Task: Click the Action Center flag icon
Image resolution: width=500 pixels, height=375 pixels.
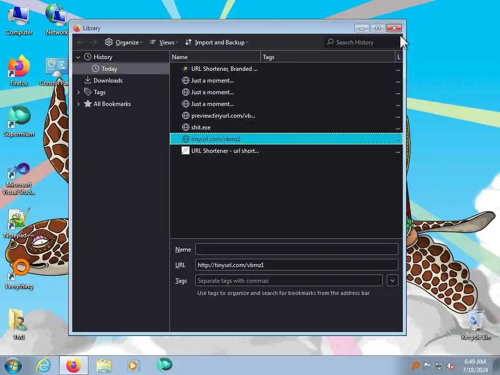Action: [x=427, y=366]
